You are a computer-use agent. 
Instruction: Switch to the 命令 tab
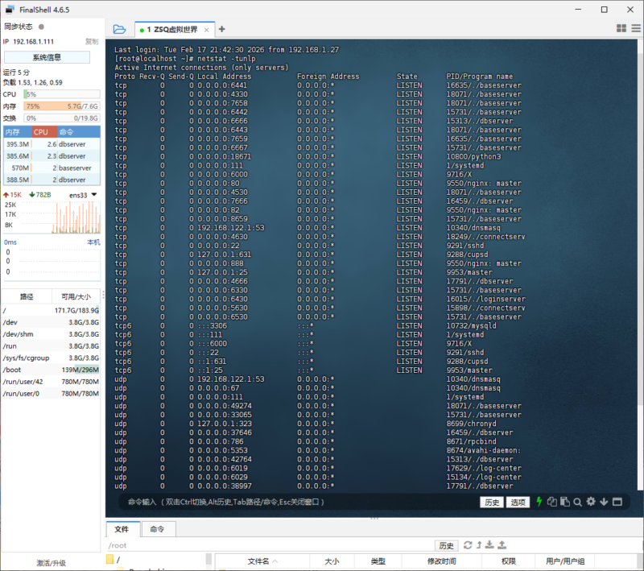coord(158,529)
